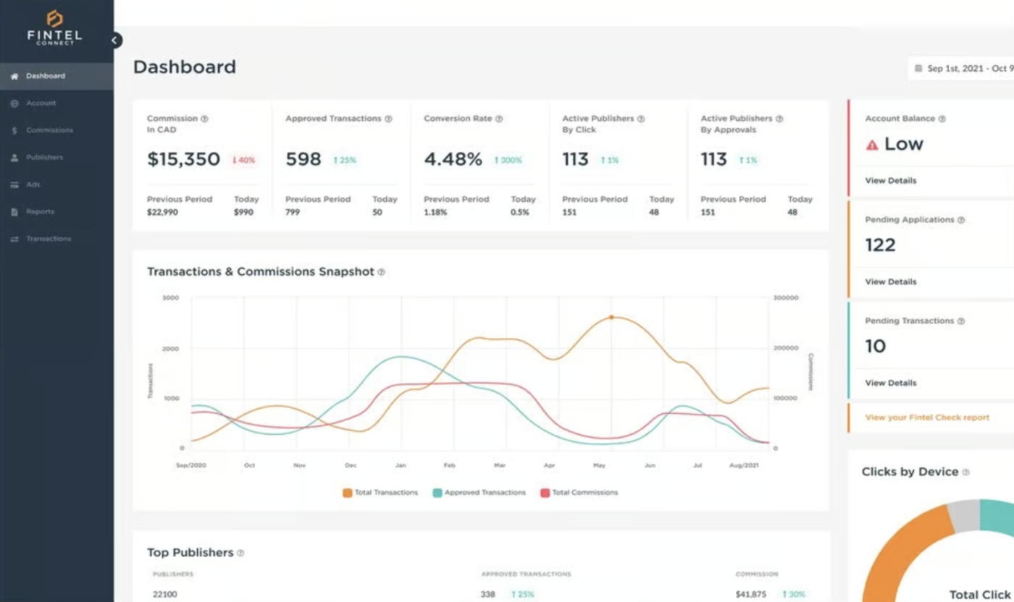
Task: Click the APPROVED TRANSACTIONS column header
Action: pos(526,575)
